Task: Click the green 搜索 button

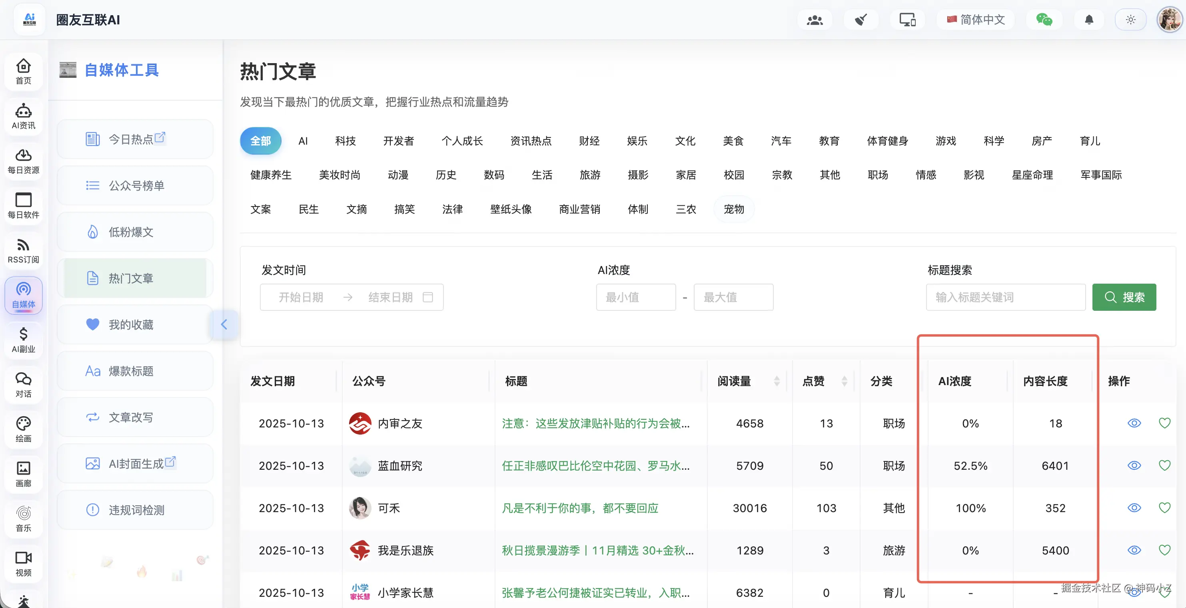Action: point(1124,297)
